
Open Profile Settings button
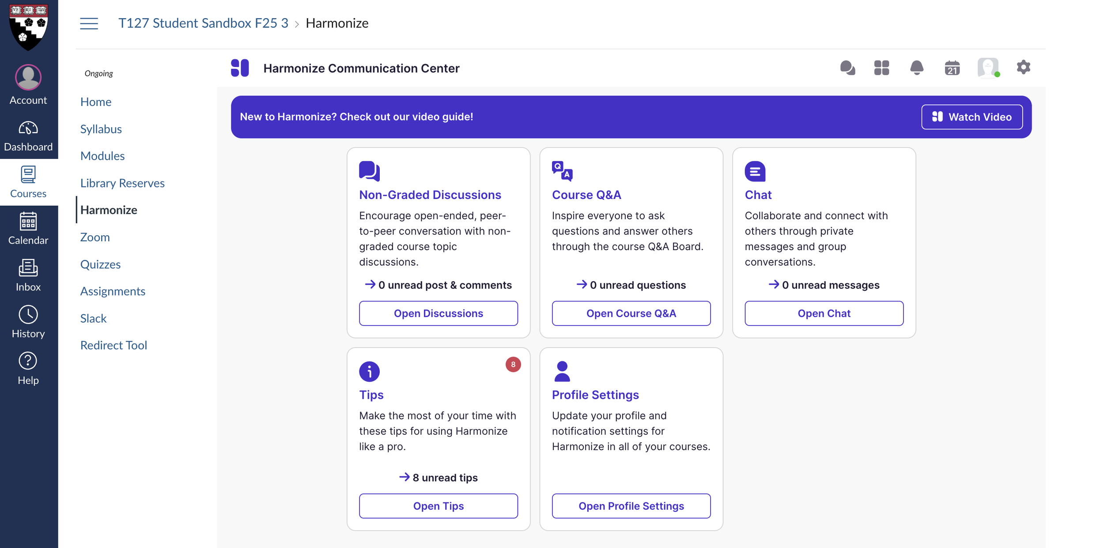tap(631, 506)
